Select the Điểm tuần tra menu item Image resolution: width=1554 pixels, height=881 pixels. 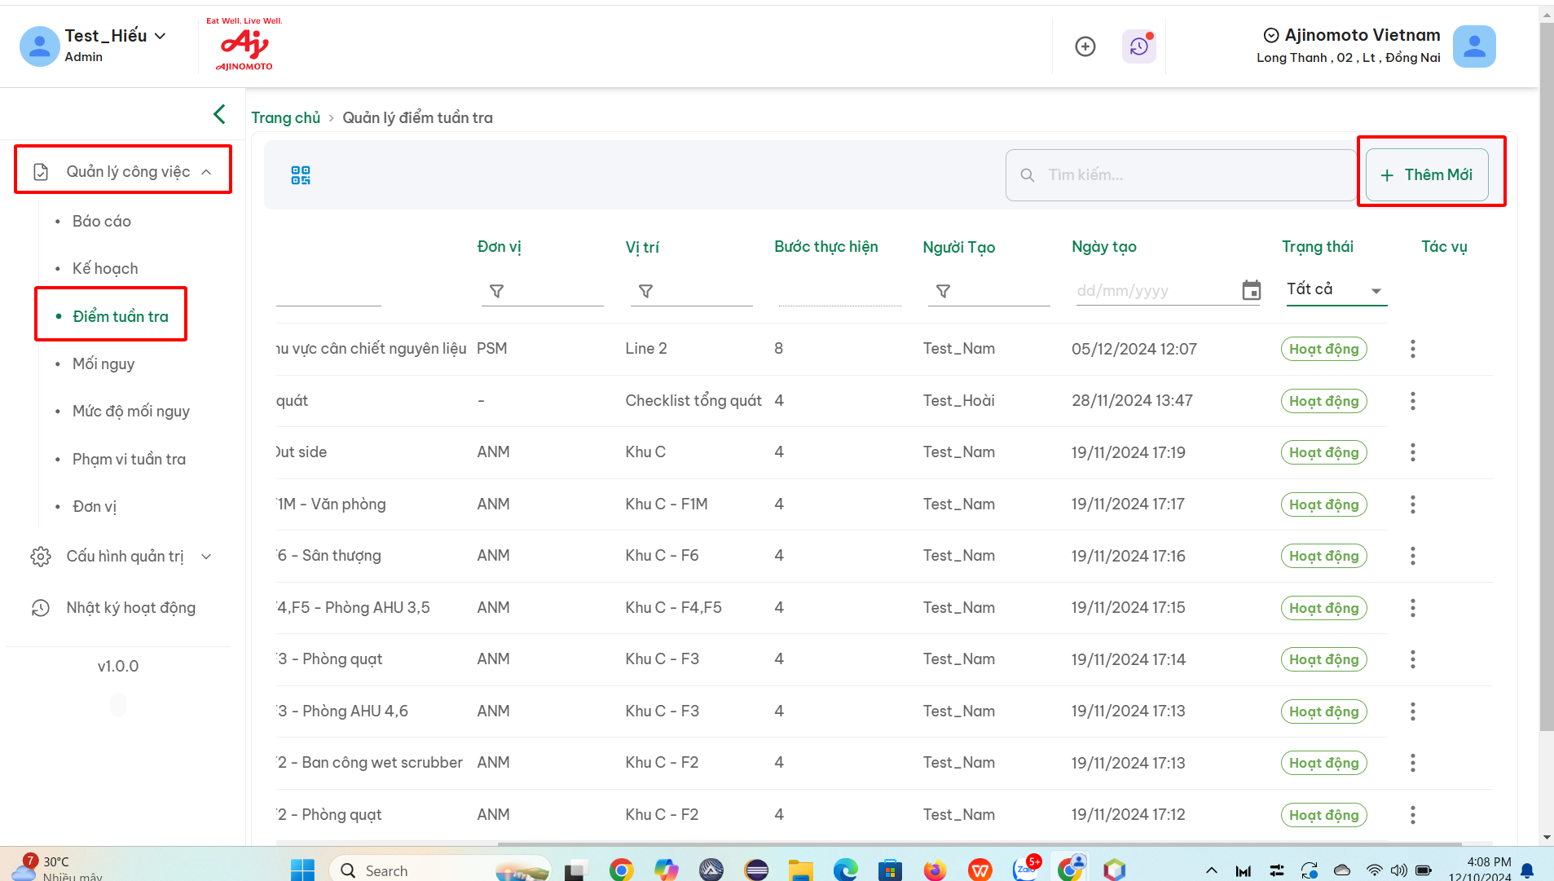[x=121, y=316]
